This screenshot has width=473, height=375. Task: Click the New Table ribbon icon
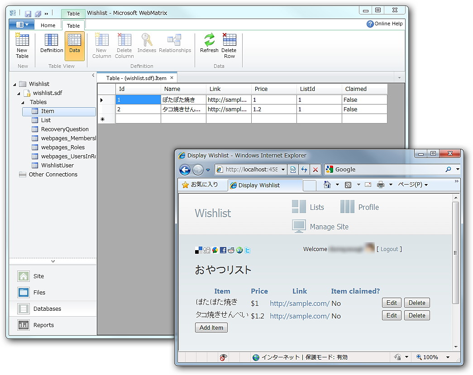22,46
